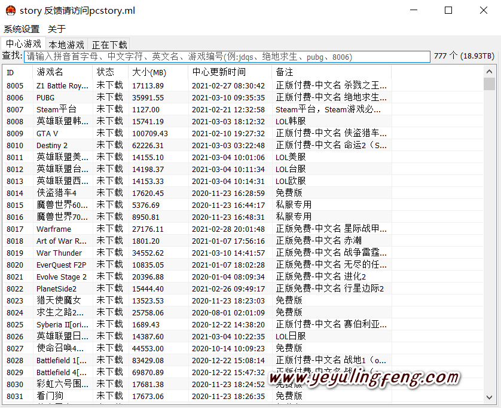Click the story app icon in title bar

[x=11, y=11]
